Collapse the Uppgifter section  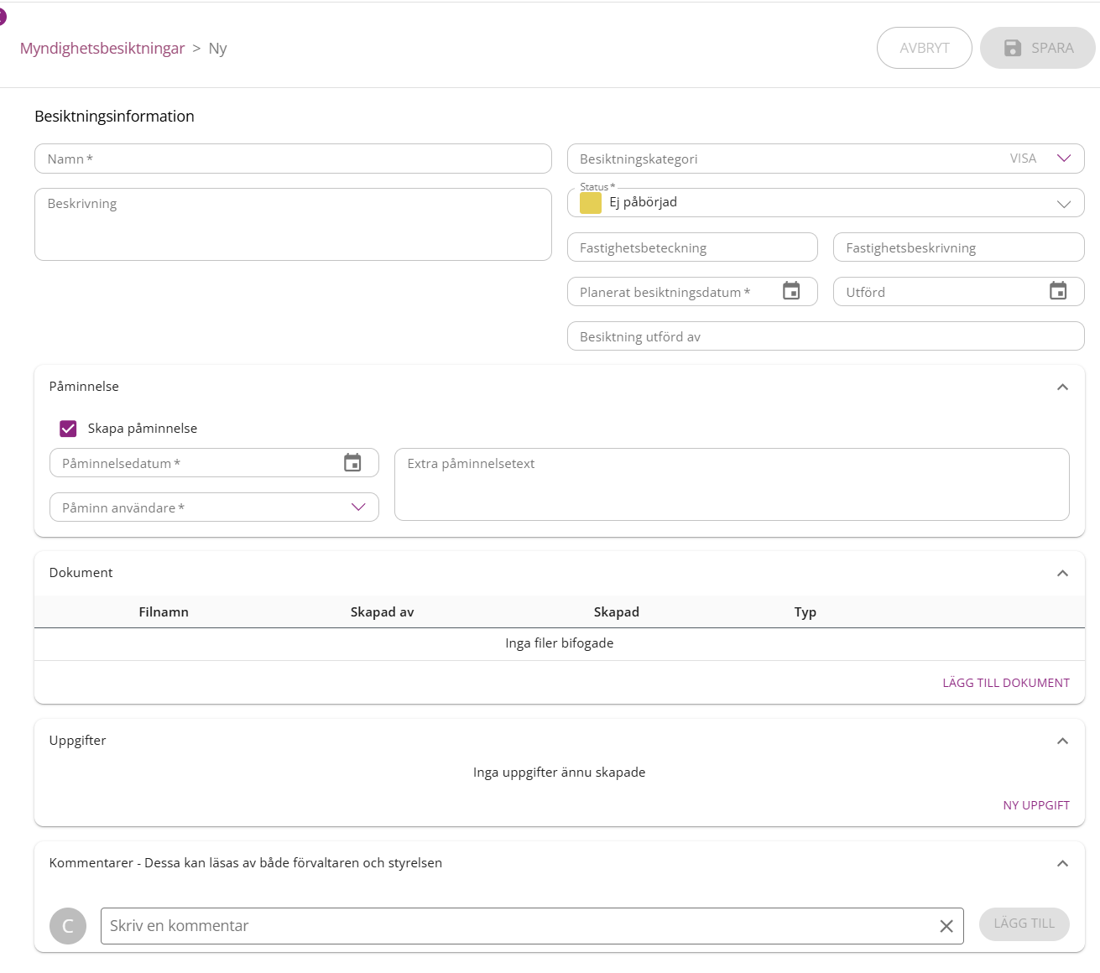point(1062,741)
